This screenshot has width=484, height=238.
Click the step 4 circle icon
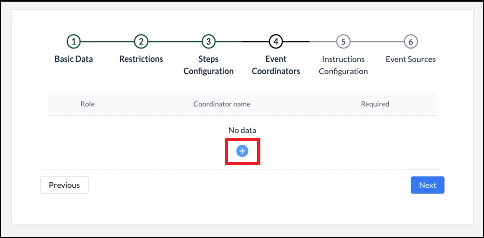click(276, 42)
